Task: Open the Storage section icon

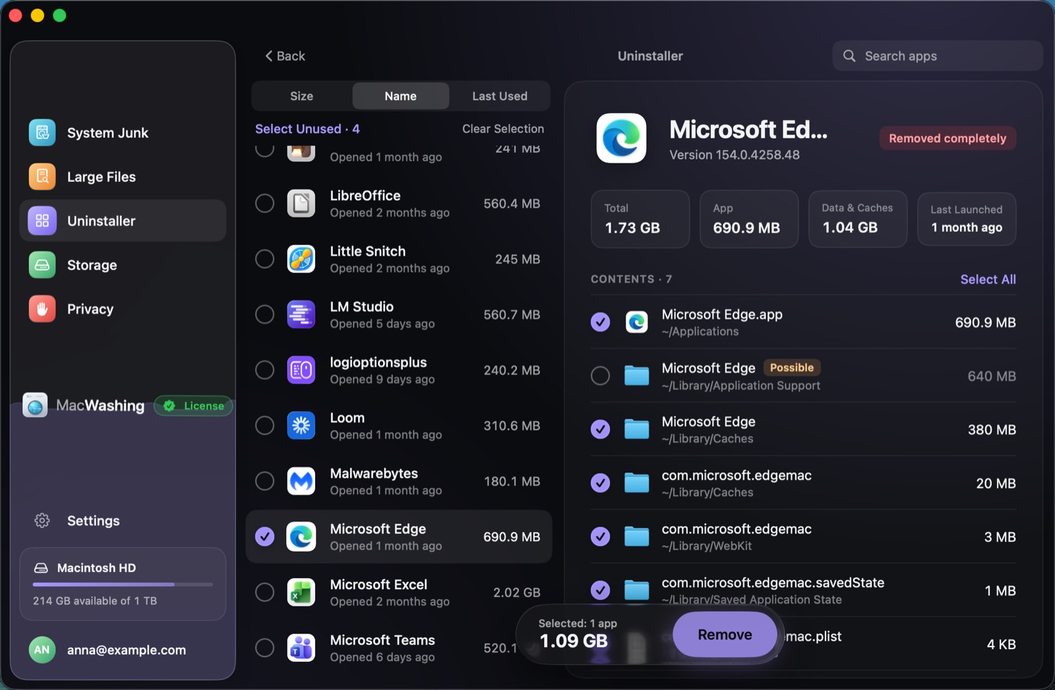Action: click(x=42, y=265)
